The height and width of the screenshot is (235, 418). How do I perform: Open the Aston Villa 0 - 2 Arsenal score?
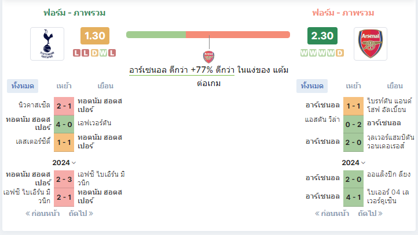click(354, 124)
